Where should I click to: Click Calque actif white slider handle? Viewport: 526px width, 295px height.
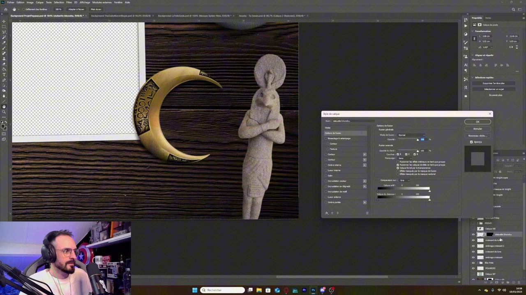coord(429,191)
